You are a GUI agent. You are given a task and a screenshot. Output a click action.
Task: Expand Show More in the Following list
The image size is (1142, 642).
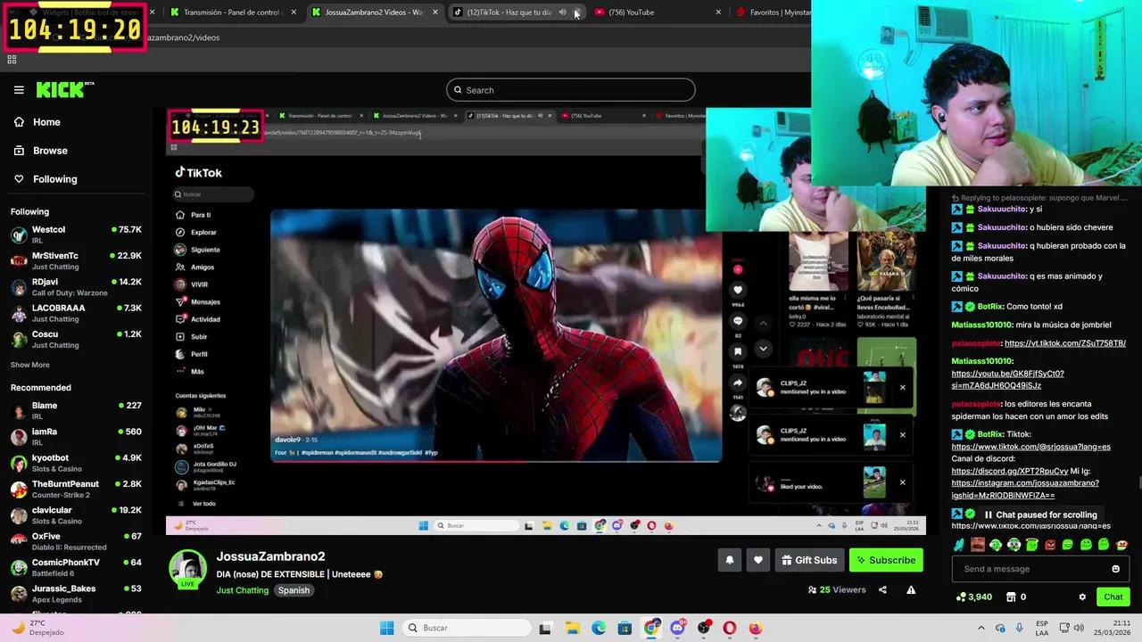coord(29,365)
